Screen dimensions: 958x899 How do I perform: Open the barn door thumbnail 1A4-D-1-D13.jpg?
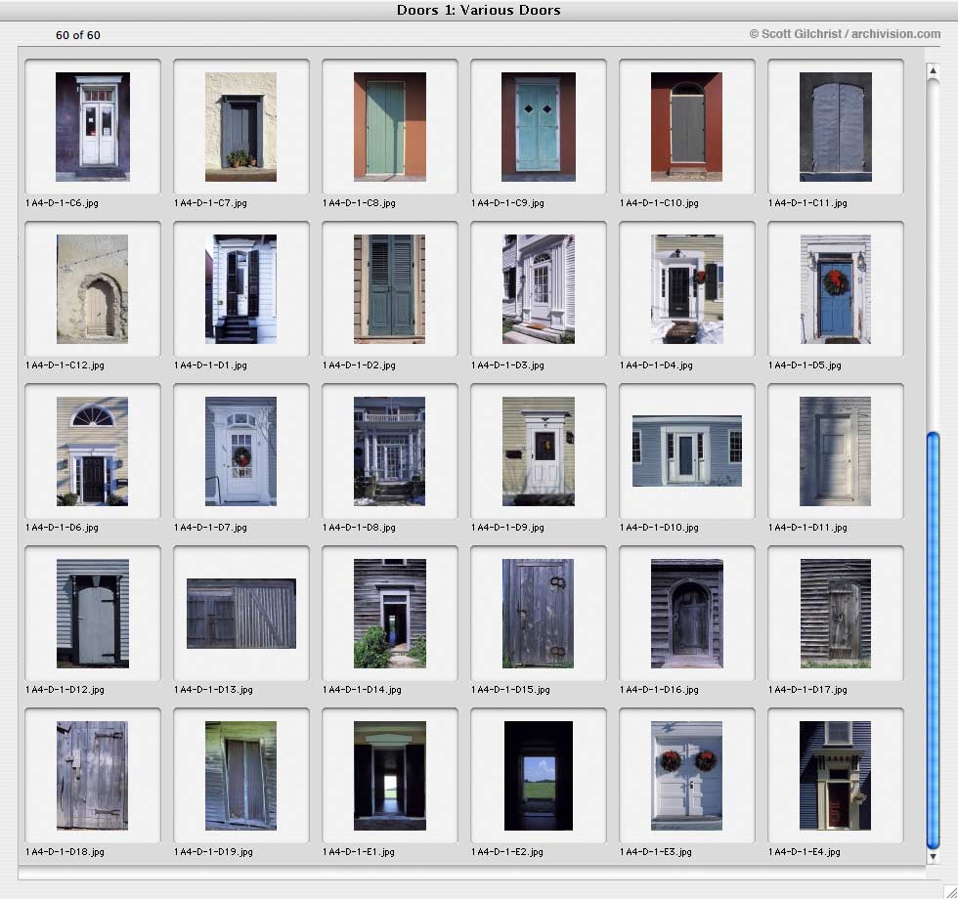(x=241, y=614)
